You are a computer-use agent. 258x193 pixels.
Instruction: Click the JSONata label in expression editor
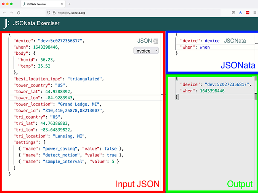(x=235, y=41)
